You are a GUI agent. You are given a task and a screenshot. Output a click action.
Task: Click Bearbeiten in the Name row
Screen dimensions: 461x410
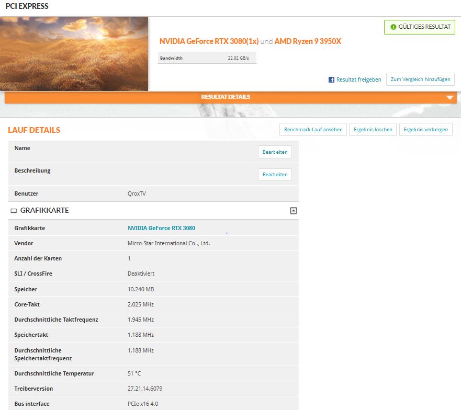tap(275, 152)
